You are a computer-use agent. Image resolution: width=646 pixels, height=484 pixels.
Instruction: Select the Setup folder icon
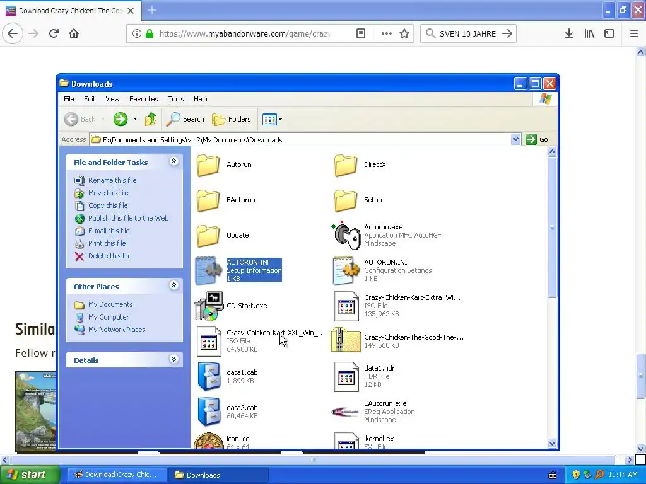346,200
